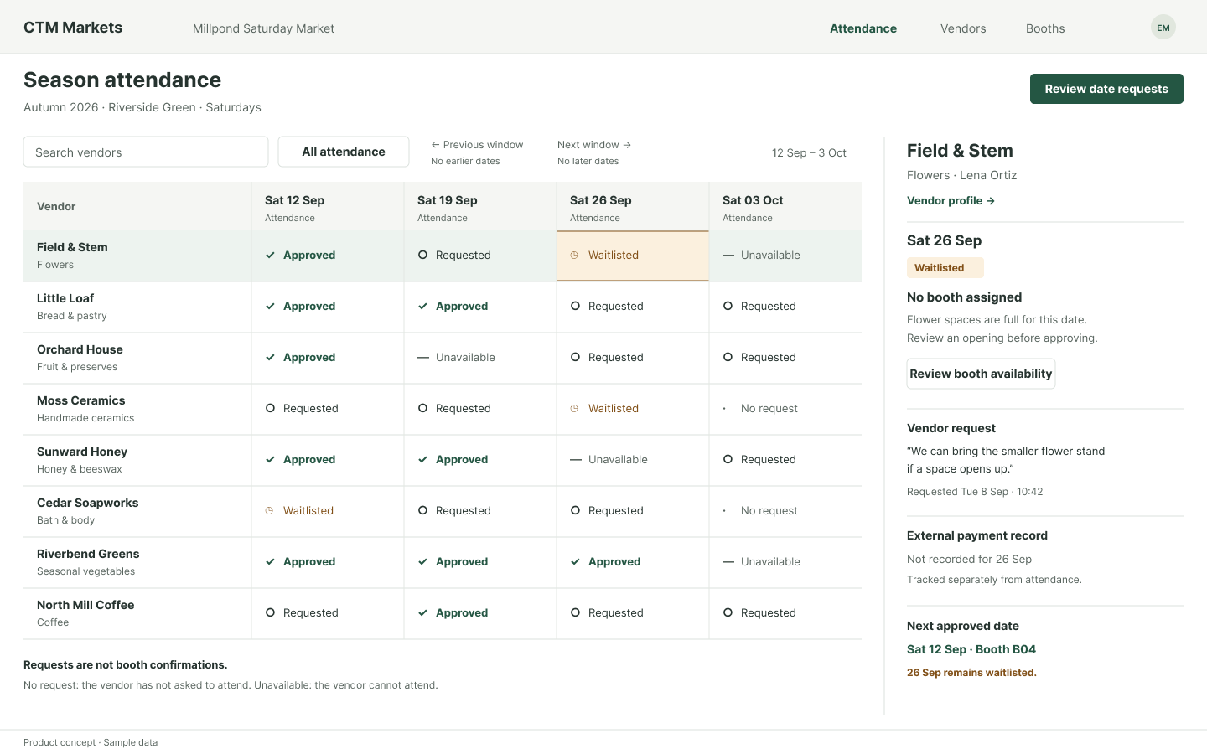Click the clock icon in Moss Ceramics Sat 26 Sep

point(574,409)
